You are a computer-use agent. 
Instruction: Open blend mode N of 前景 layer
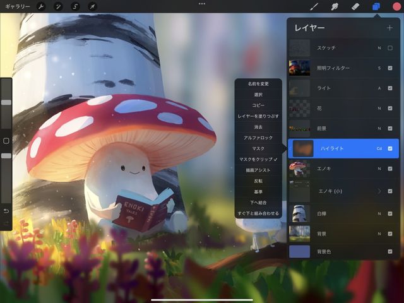click(x=379, y=128)
